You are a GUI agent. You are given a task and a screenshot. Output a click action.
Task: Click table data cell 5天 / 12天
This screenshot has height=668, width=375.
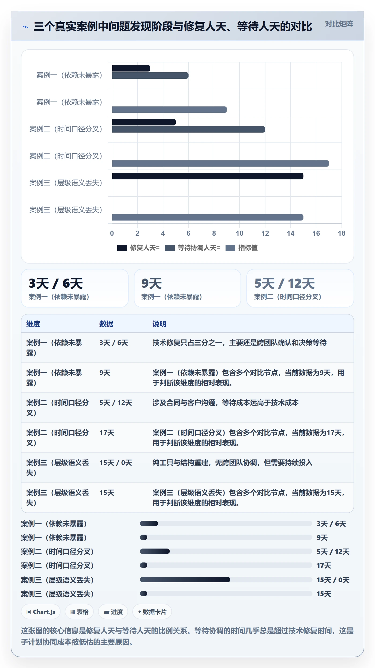116,403
